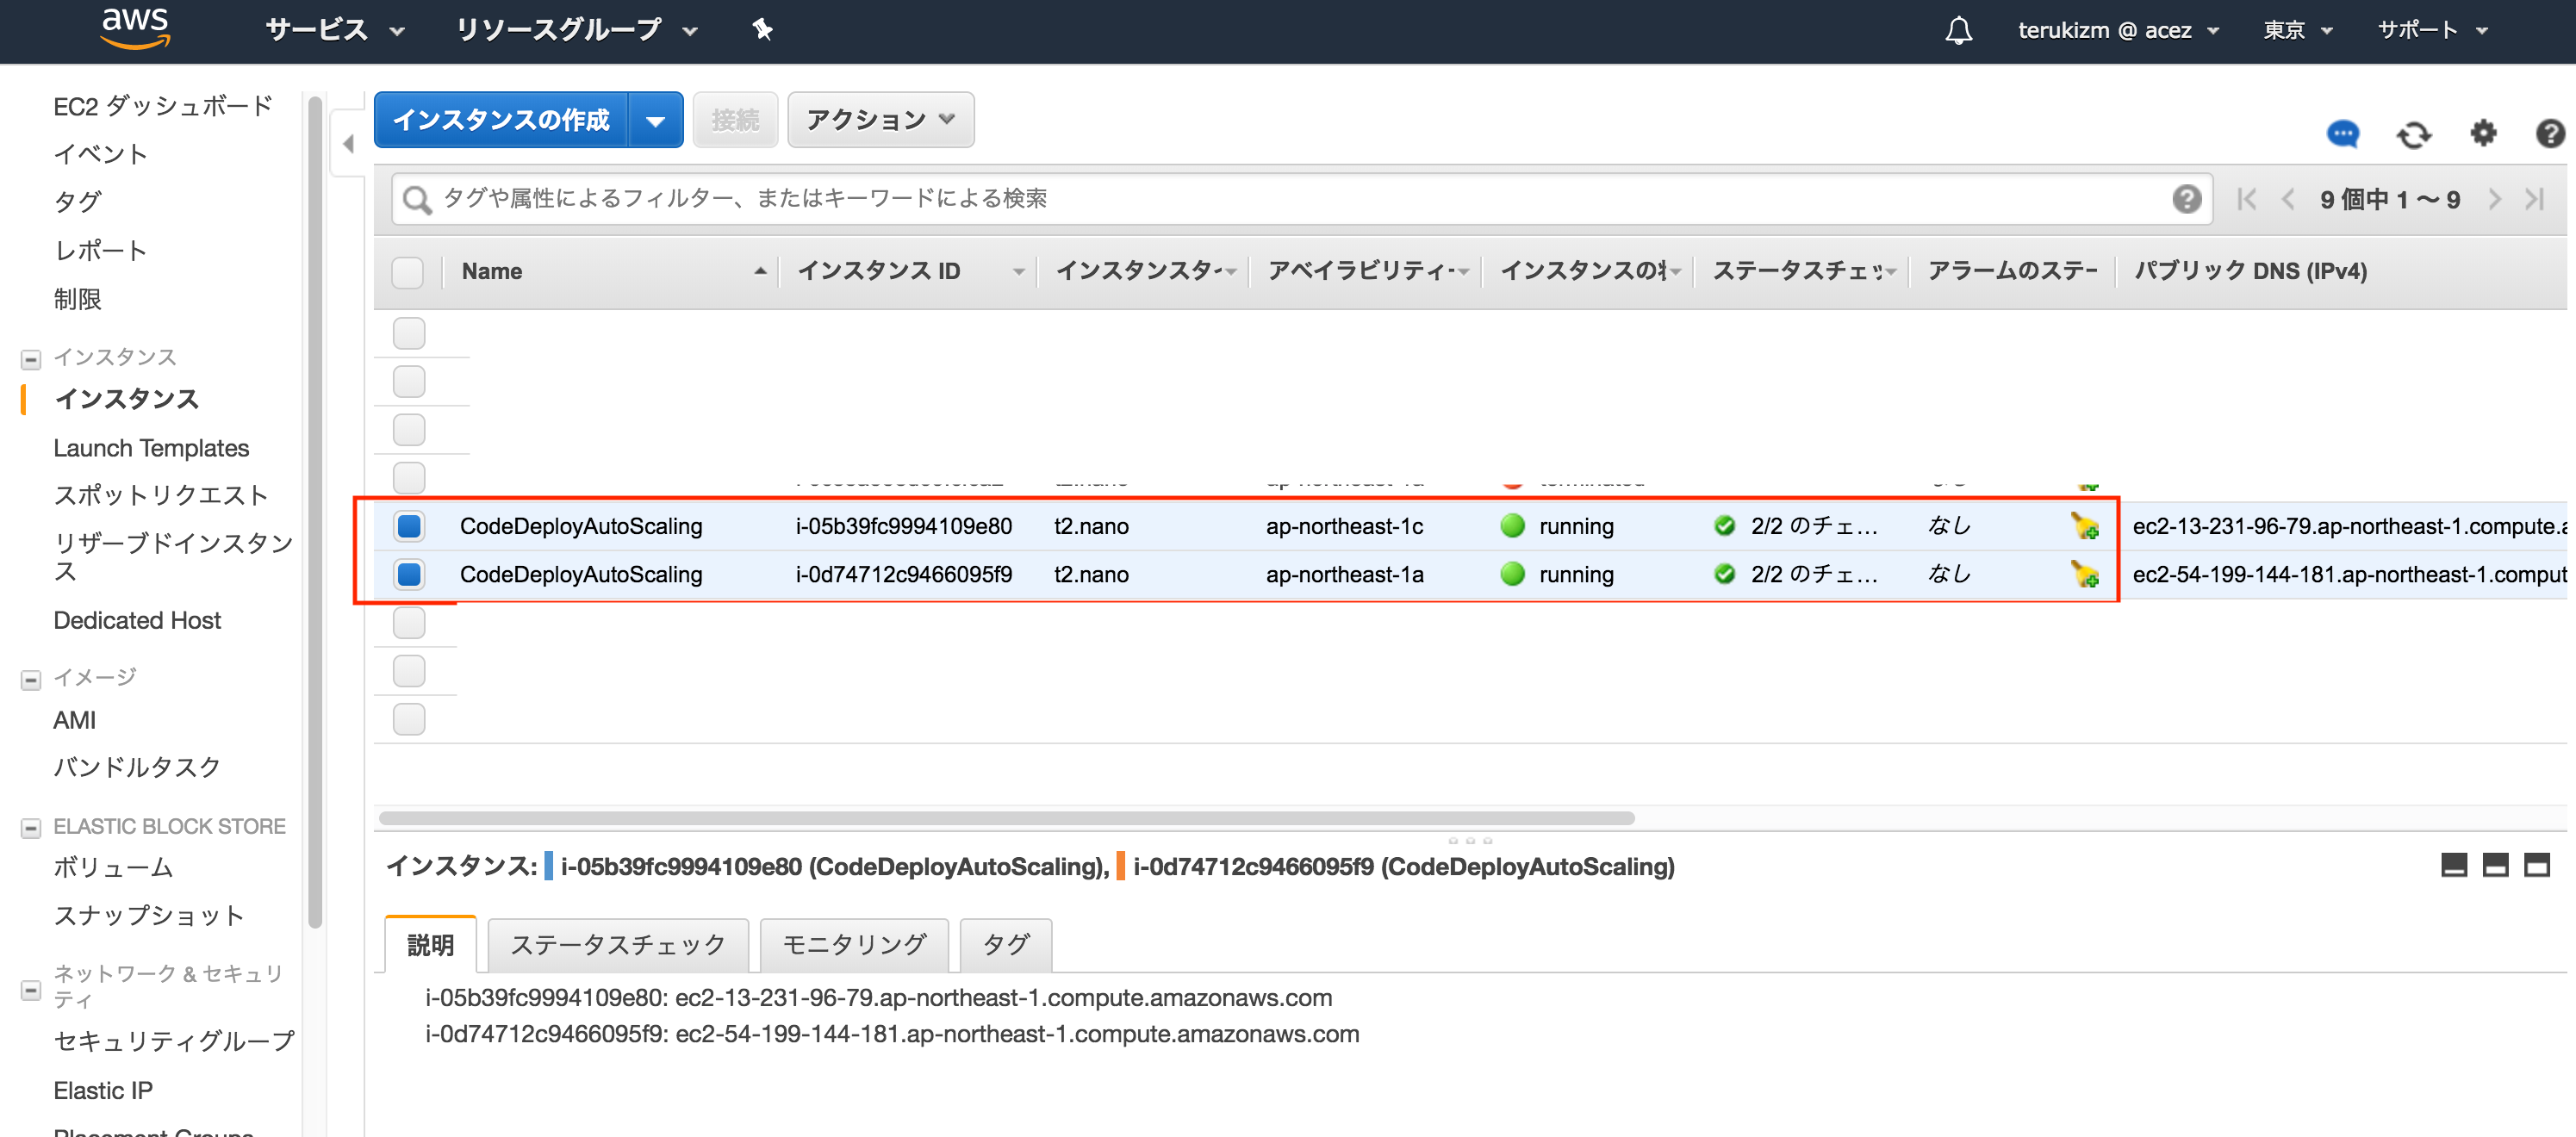Set details pane to half-height layout

pos(2495,865)
